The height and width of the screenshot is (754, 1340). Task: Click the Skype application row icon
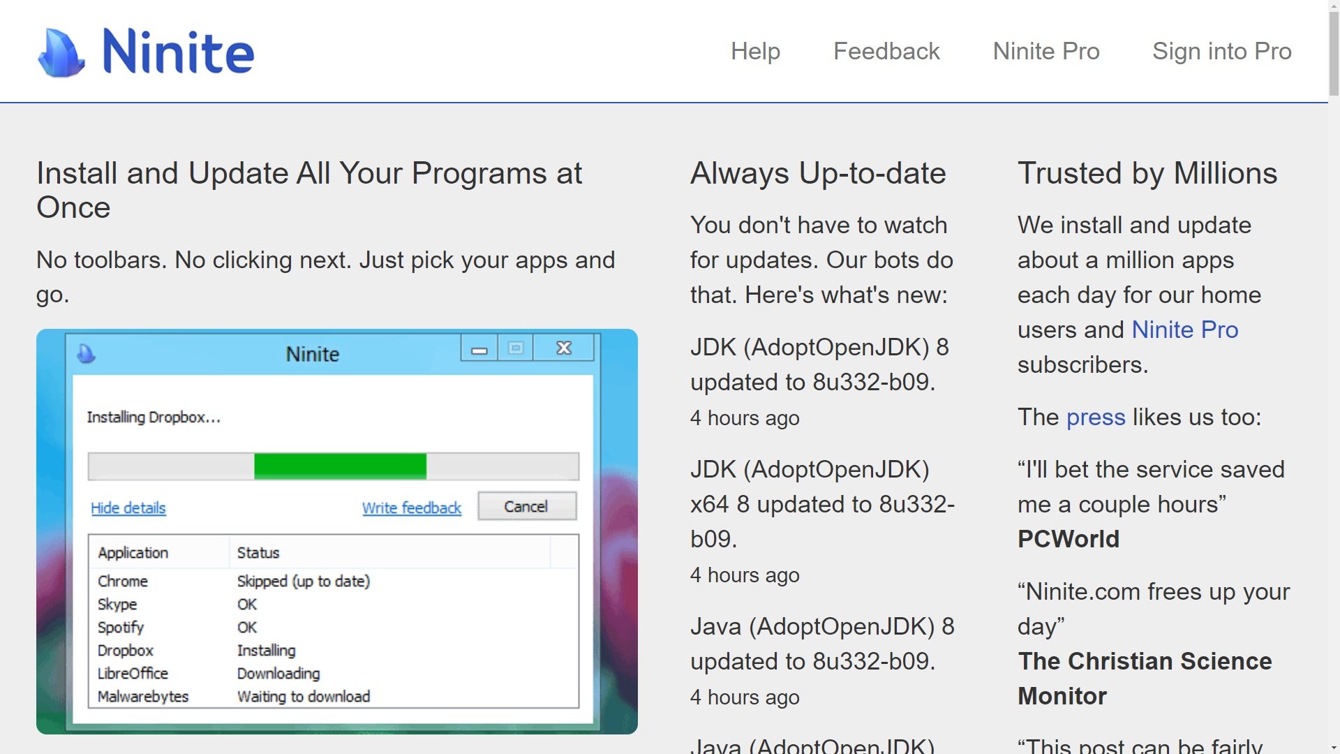[116, 604]
